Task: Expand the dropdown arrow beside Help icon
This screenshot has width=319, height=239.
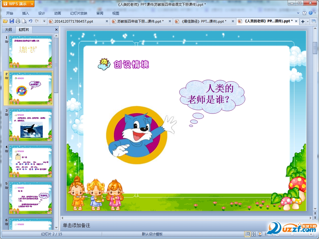Action: click(315, 13)
